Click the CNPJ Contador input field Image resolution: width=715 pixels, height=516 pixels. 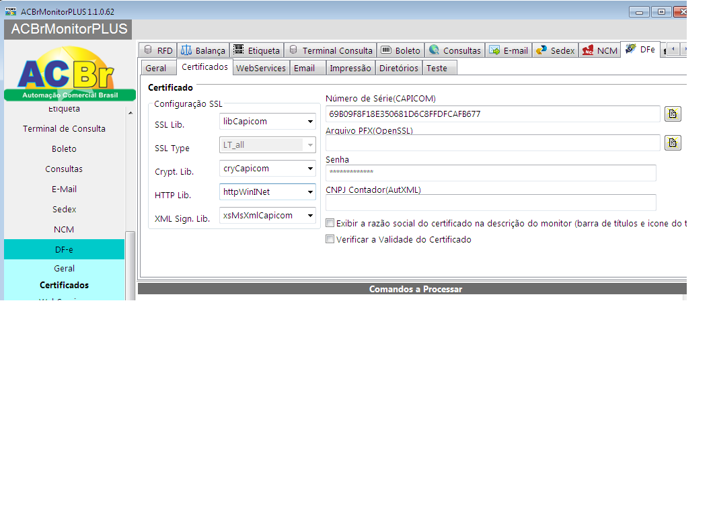click(490, 203)
